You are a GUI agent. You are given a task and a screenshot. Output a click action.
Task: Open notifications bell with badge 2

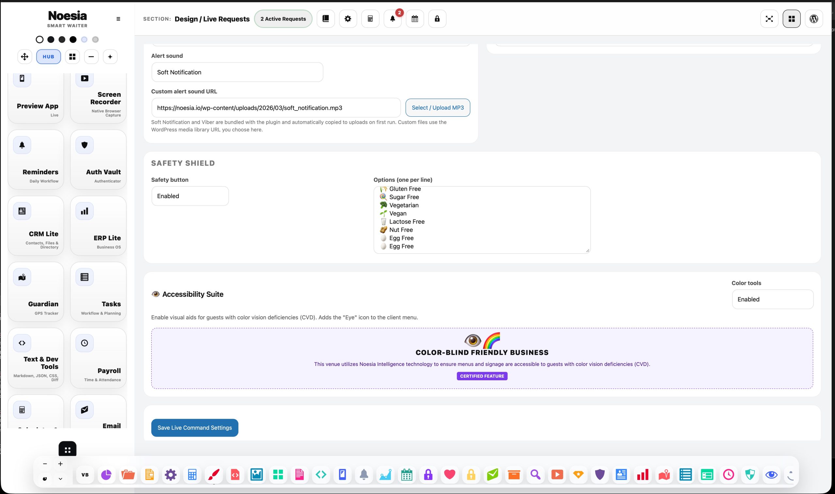click(392, 19)
